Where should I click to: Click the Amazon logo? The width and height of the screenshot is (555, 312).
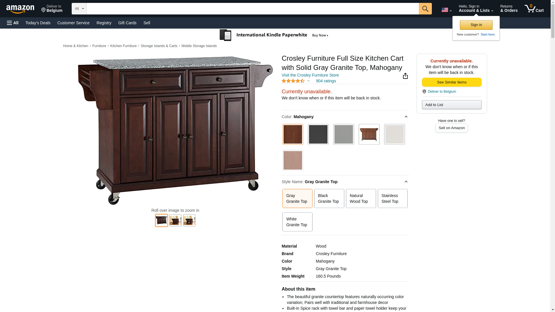20,9
